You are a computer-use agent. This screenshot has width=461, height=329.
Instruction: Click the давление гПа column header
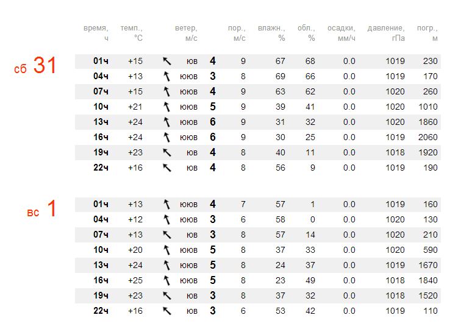386,33
